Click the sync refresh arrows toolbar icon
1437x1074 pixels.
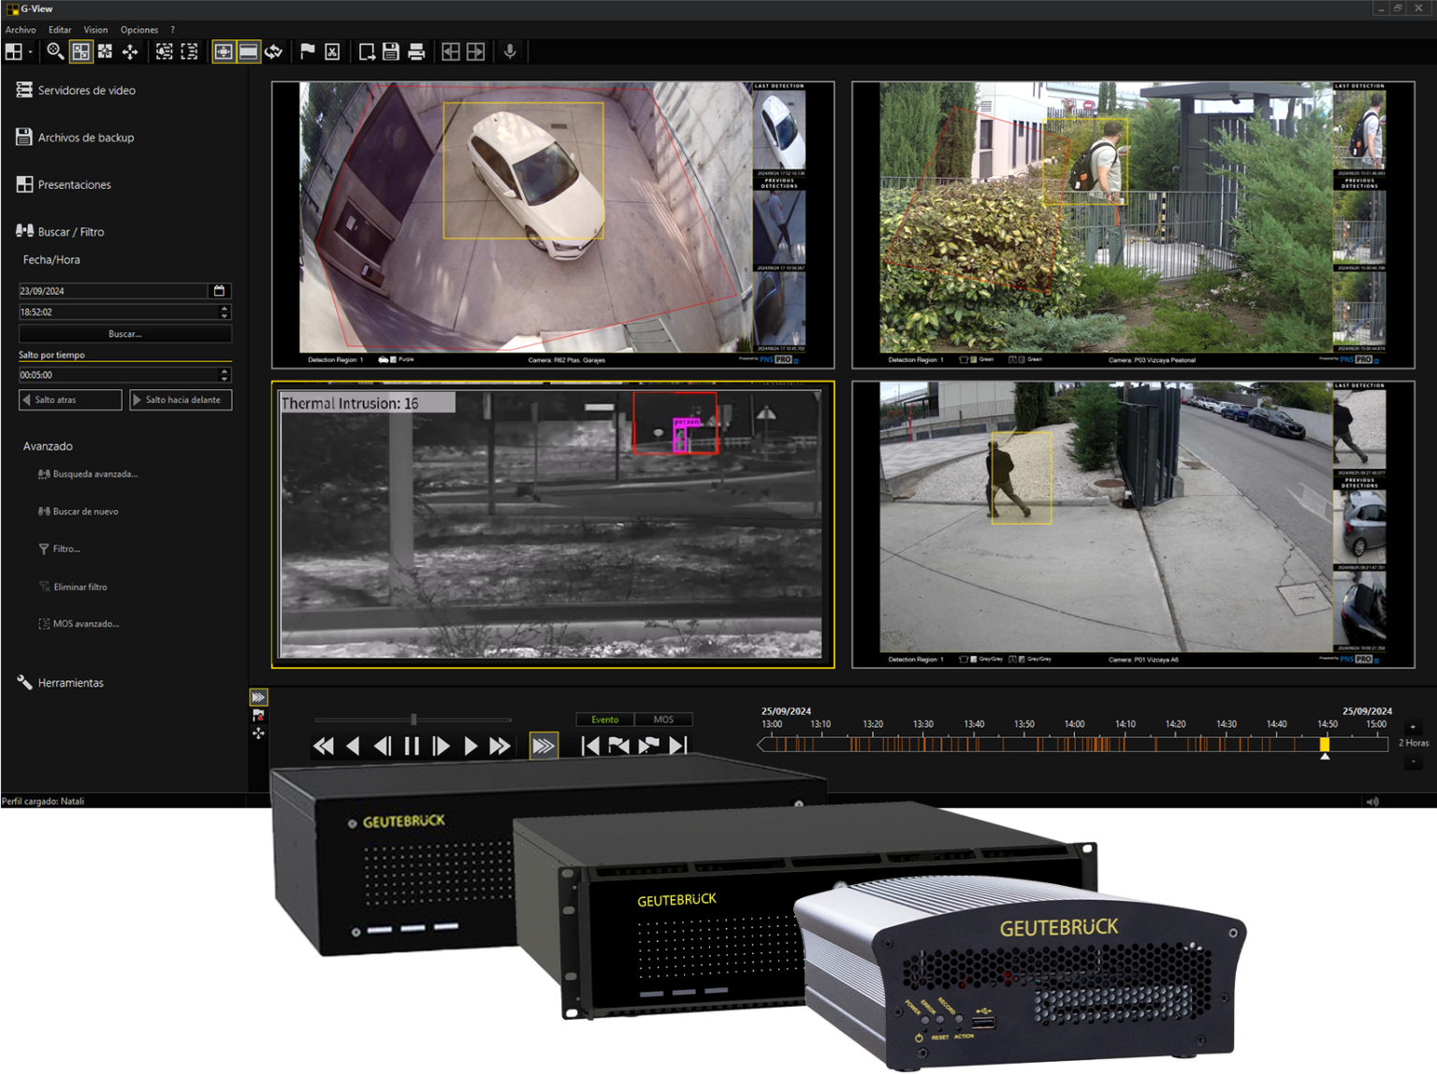pyautogui.click(x=273, y=51)
